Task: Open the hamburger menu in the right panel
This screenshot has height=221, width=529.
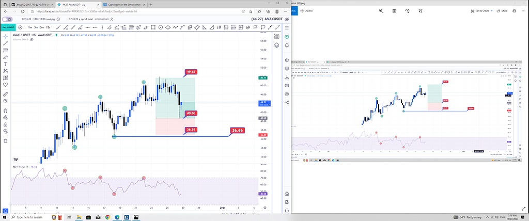Action: point(287,28)
